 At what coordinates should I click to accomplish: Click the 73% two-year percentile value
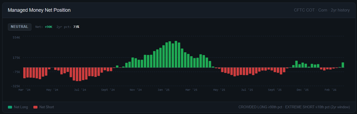coord(76,27)
